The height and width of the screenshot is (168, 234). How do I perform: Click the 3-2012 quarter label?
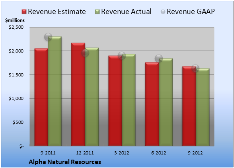122,153
